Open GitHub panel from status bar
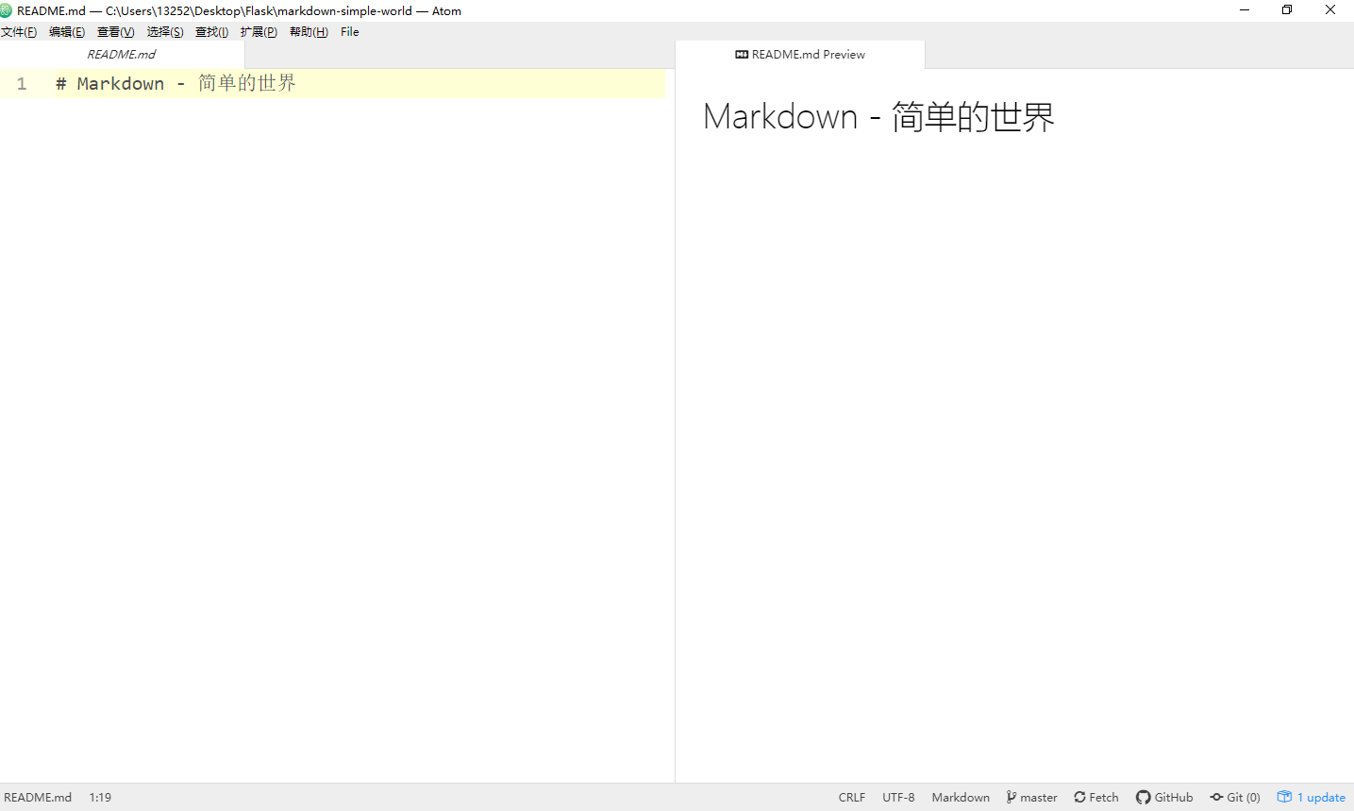 (x=1164, y=798)
